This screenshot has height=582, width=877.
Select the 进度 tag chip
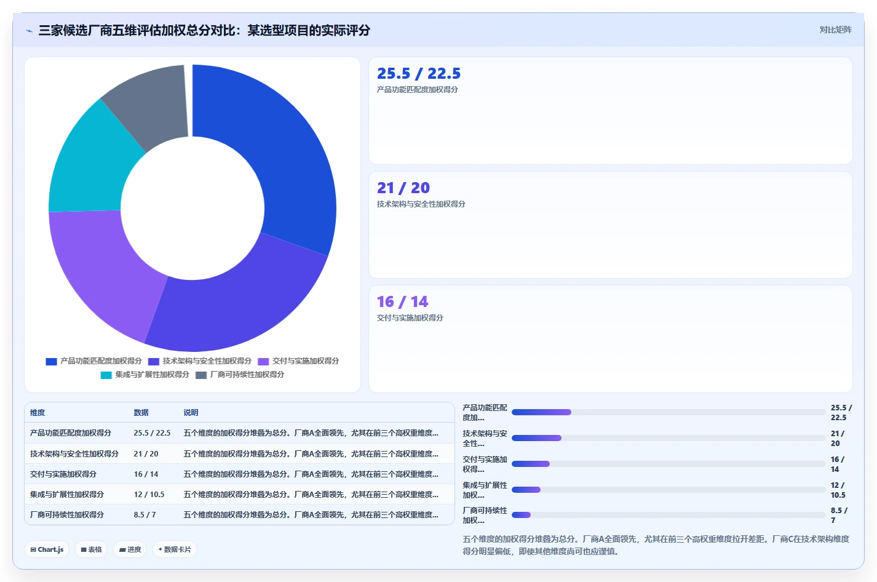coord(130,549)
